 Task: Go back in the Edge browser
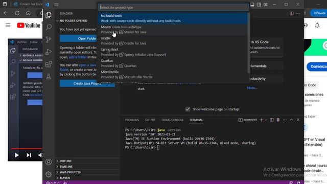(6, 13)
